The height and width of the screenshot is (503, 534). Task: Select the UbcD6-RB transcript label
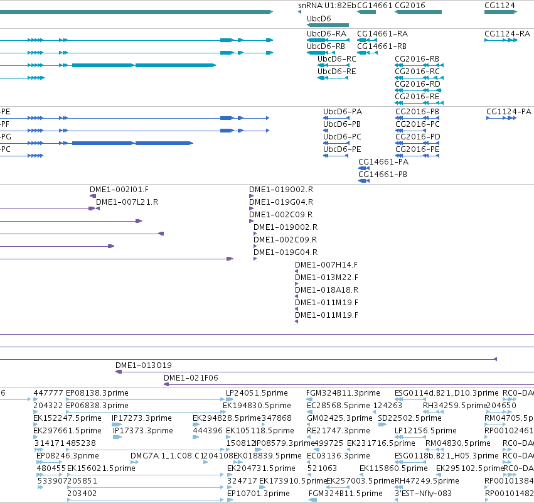[326, 46]
